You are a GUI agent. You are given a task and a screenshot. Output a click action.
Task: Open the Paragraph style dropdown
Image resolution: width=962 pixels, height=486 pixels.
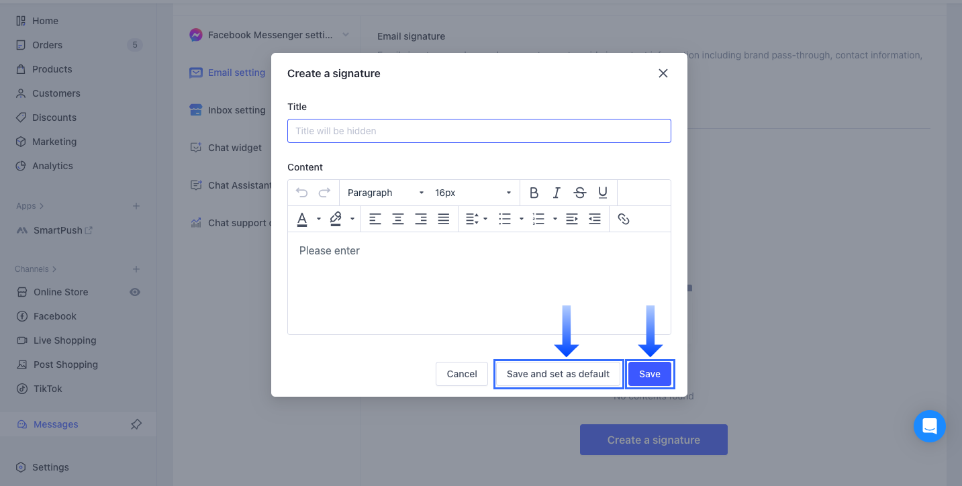[384, 193]
